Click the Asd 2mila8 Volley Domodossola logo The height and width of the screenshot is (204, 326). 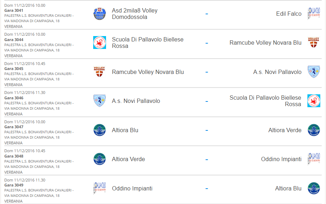tap(100, 14)
